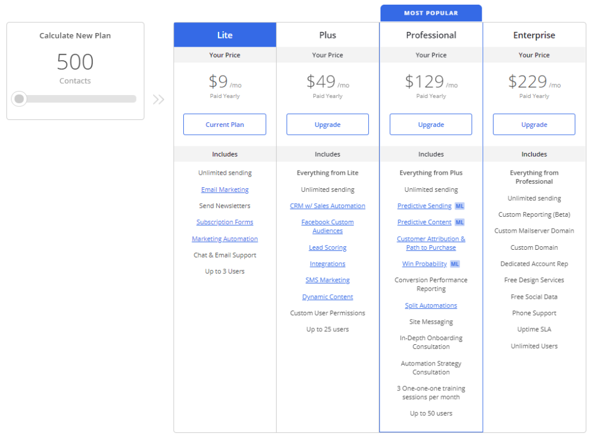This screenshot has width=591, height=437.
Task: Upgrade to the Professional plan
Action: pos(431,125)
